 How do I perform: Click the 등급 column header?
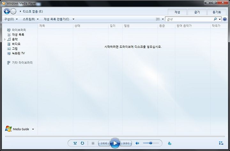(x=166, y=26)
